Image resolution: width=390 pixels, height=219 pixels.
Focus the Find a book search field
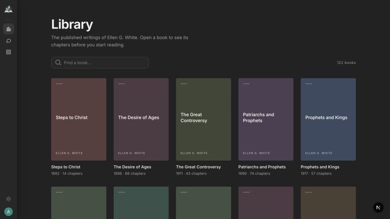(100, 63)
